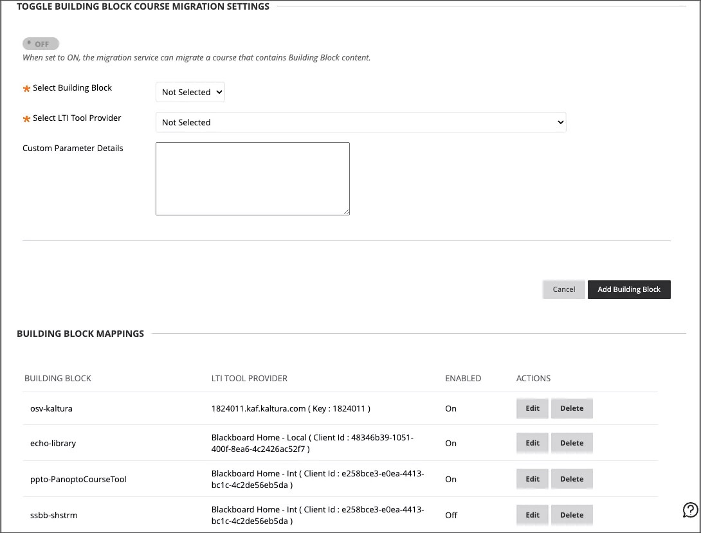This screenshot has height=533, width=701.
Task: Expand the Not Selected building block combo box
Action: [x=190, y=92]
